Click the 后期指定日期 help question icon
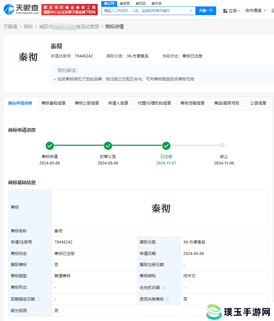This screenshot has width=274, height=321. (38, 299)
